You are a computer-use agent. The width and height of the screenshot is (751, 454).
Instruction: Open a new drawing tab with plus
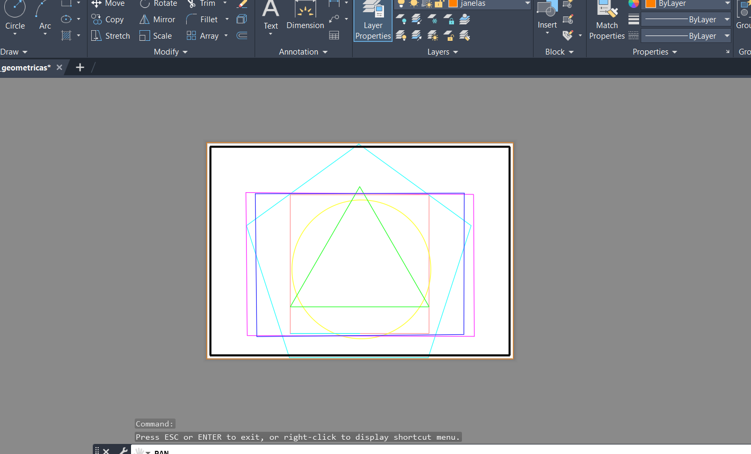pos(80,67)
